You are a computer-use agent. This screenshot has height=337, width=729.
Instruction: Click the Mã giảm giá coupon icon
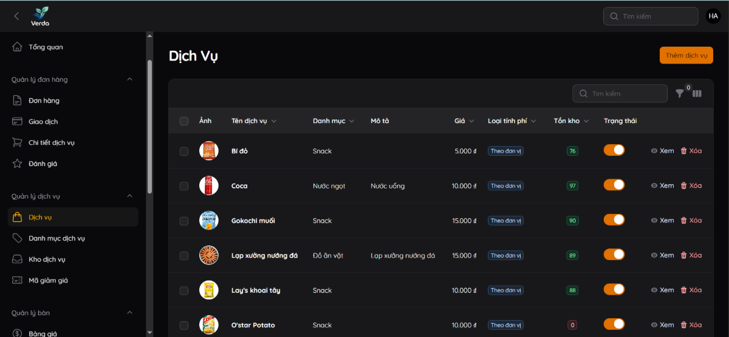17,280
